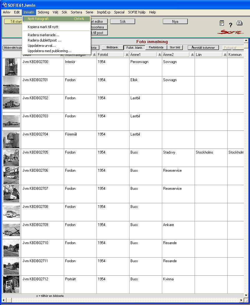
Task: Select the thumbnail for Jvm KBDB02704
Action: click(11, 140)
